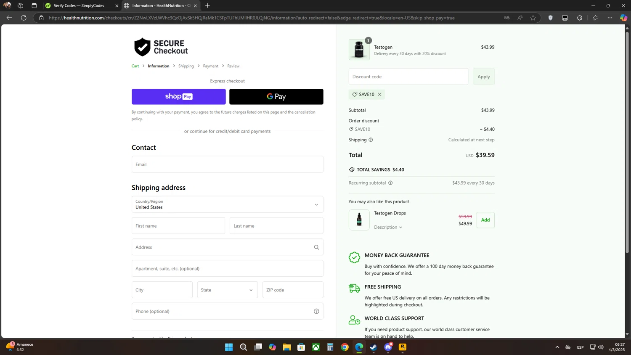The width and height of the screenshot is (631, 355).
Task: Switch to Verify Codes SimplyCodes tab
Action: pyautogui.click(x=79, y=5)
